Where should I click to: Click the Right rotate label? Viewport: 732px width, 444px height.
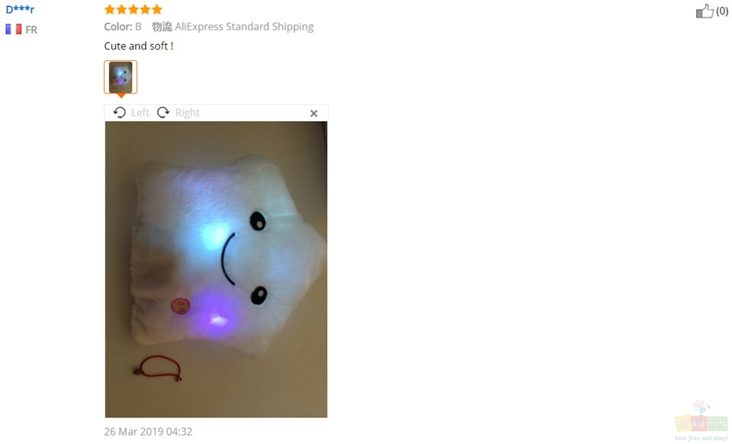pyautogui.click(x=188, y=113)
